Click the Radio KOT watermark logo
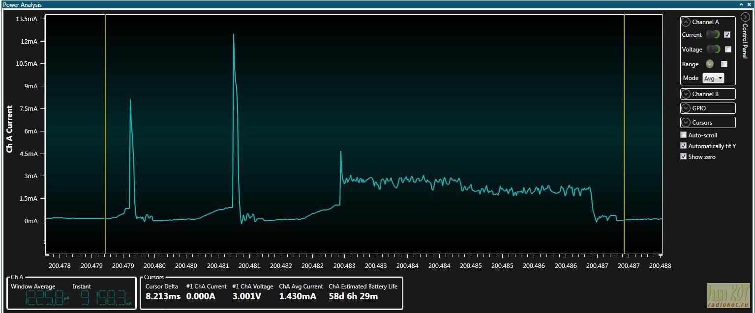Screen dimensions: 755x313 [x=728, y=296]
